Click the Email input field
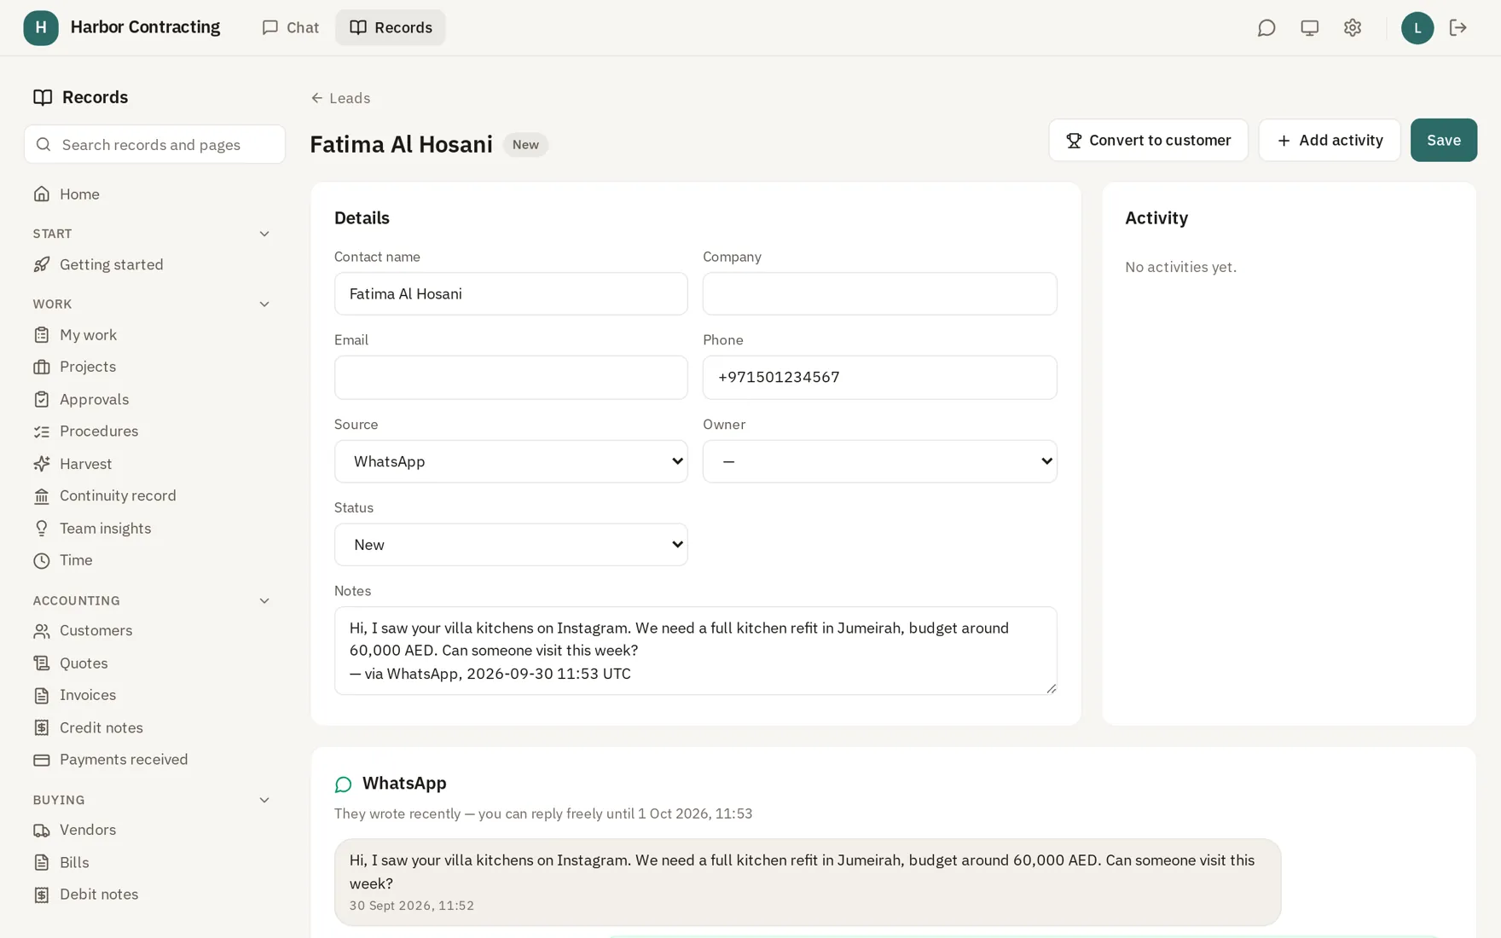 coord(511,378)
